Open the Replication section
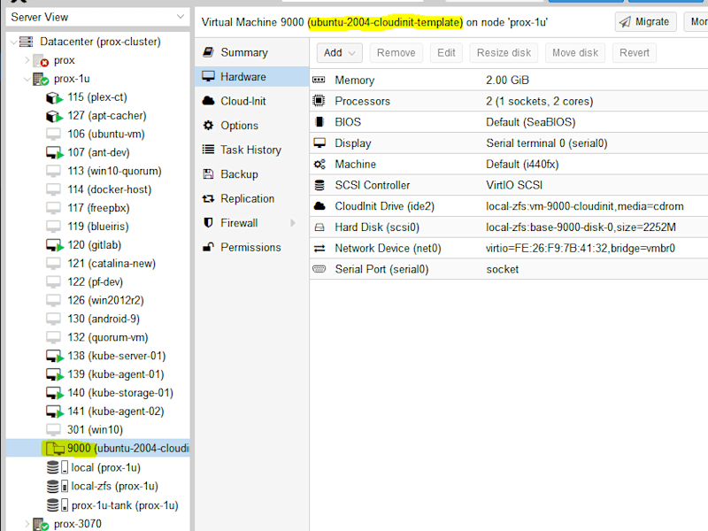 (x=252, y=198)
